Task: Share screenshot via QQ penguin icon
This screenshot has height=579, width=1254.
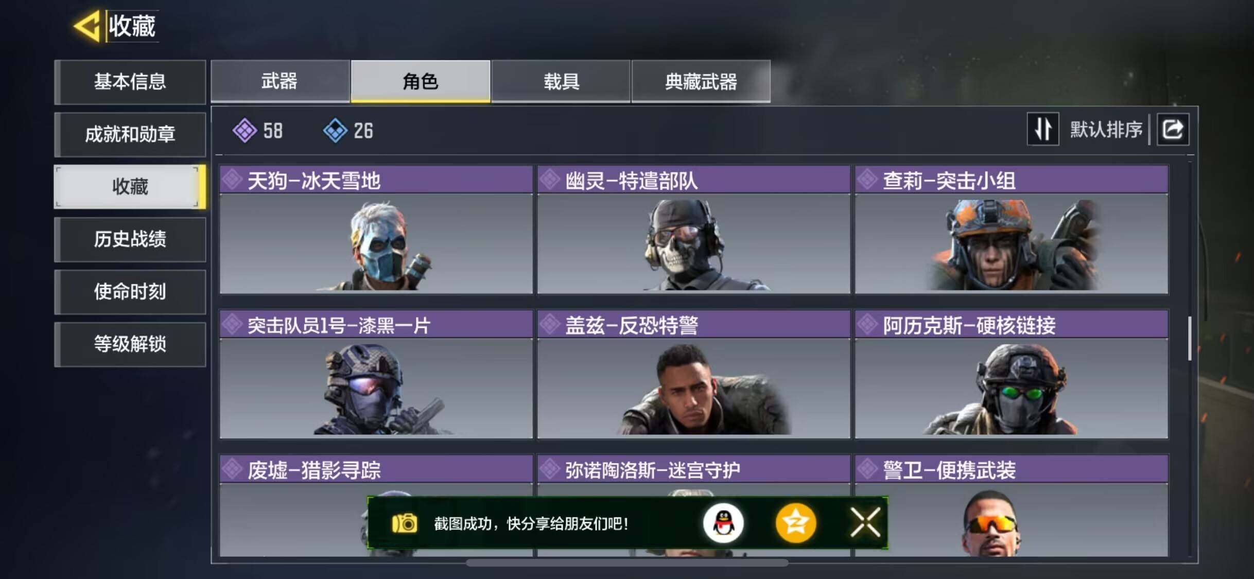Action: click(x=723, y=523)
